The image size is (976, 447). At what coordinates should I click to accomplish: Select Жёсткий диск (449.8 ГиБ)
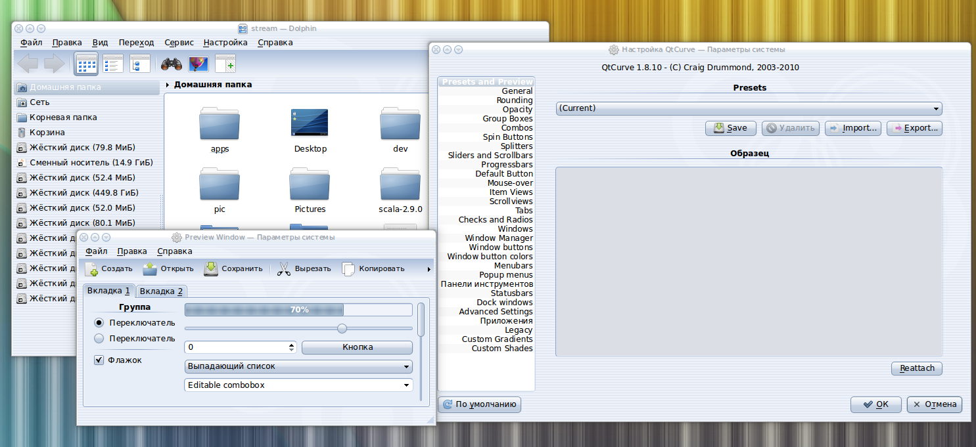(x=86, y=193)
